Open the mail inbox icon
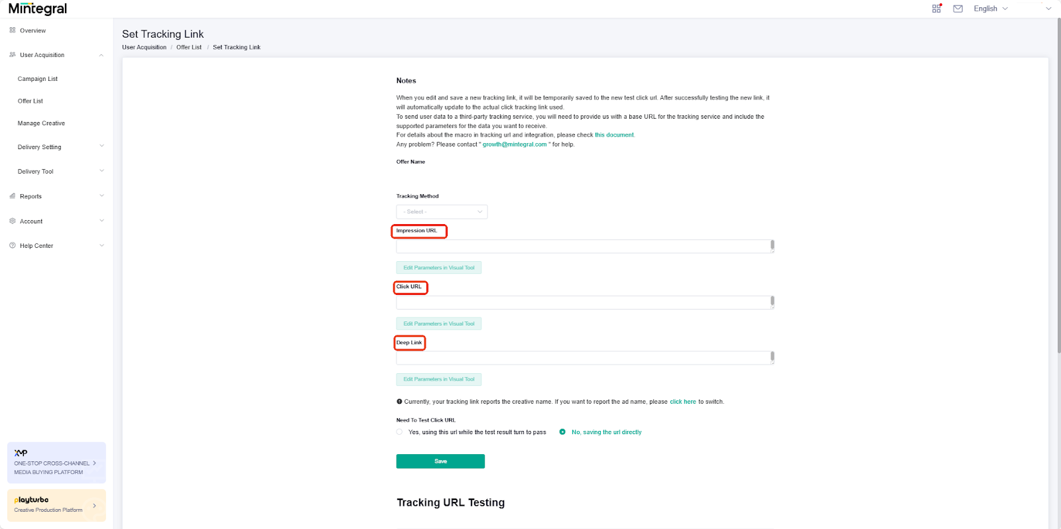This screenshot has height=529, width=1061. pyautogui.click(x=958, y=9)
